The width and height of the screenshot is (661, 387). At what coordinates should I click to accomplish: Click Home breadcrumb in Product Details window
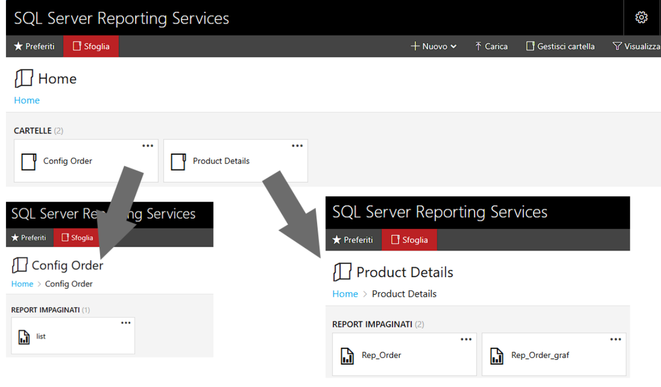coord(345,294)
